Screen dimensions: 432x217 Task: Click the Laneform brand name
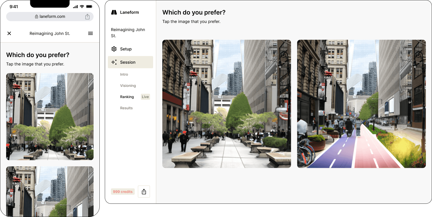click(x=130, y=12)
